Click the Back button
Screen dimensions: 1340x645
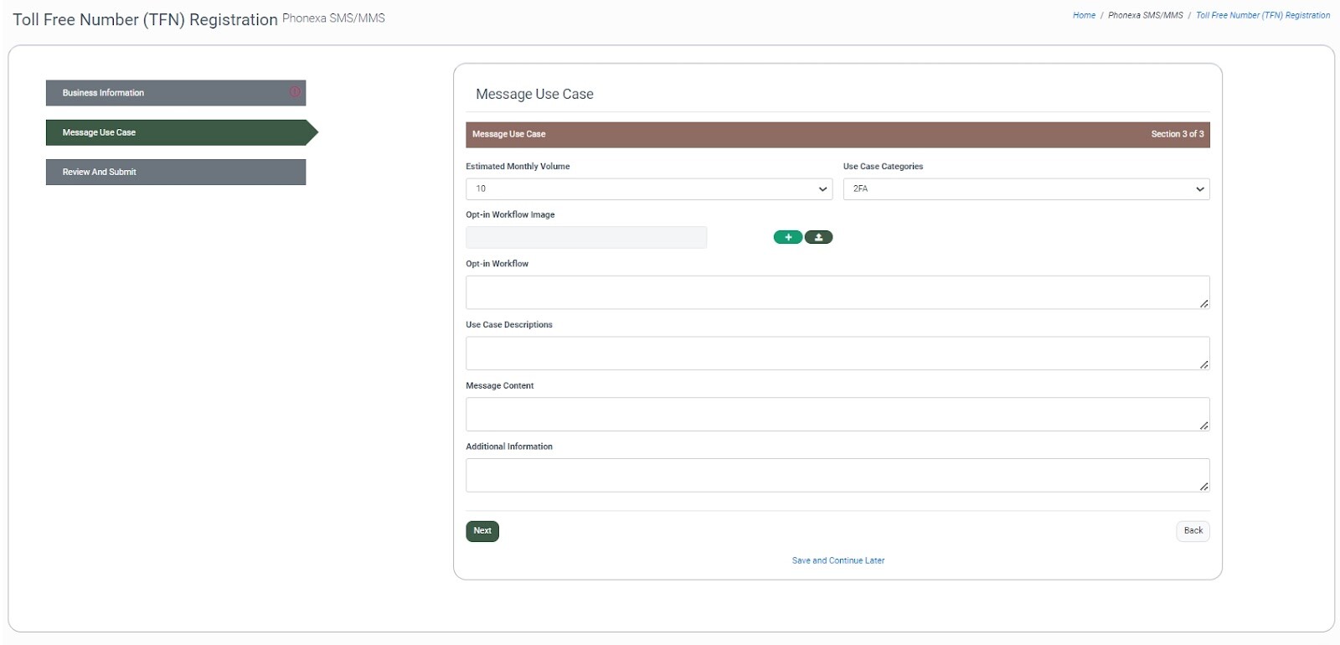point(1193,531)
